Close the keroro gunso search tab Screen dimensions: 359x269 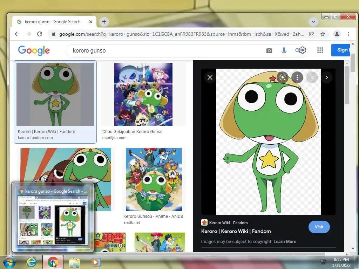(x=91, y=22)
